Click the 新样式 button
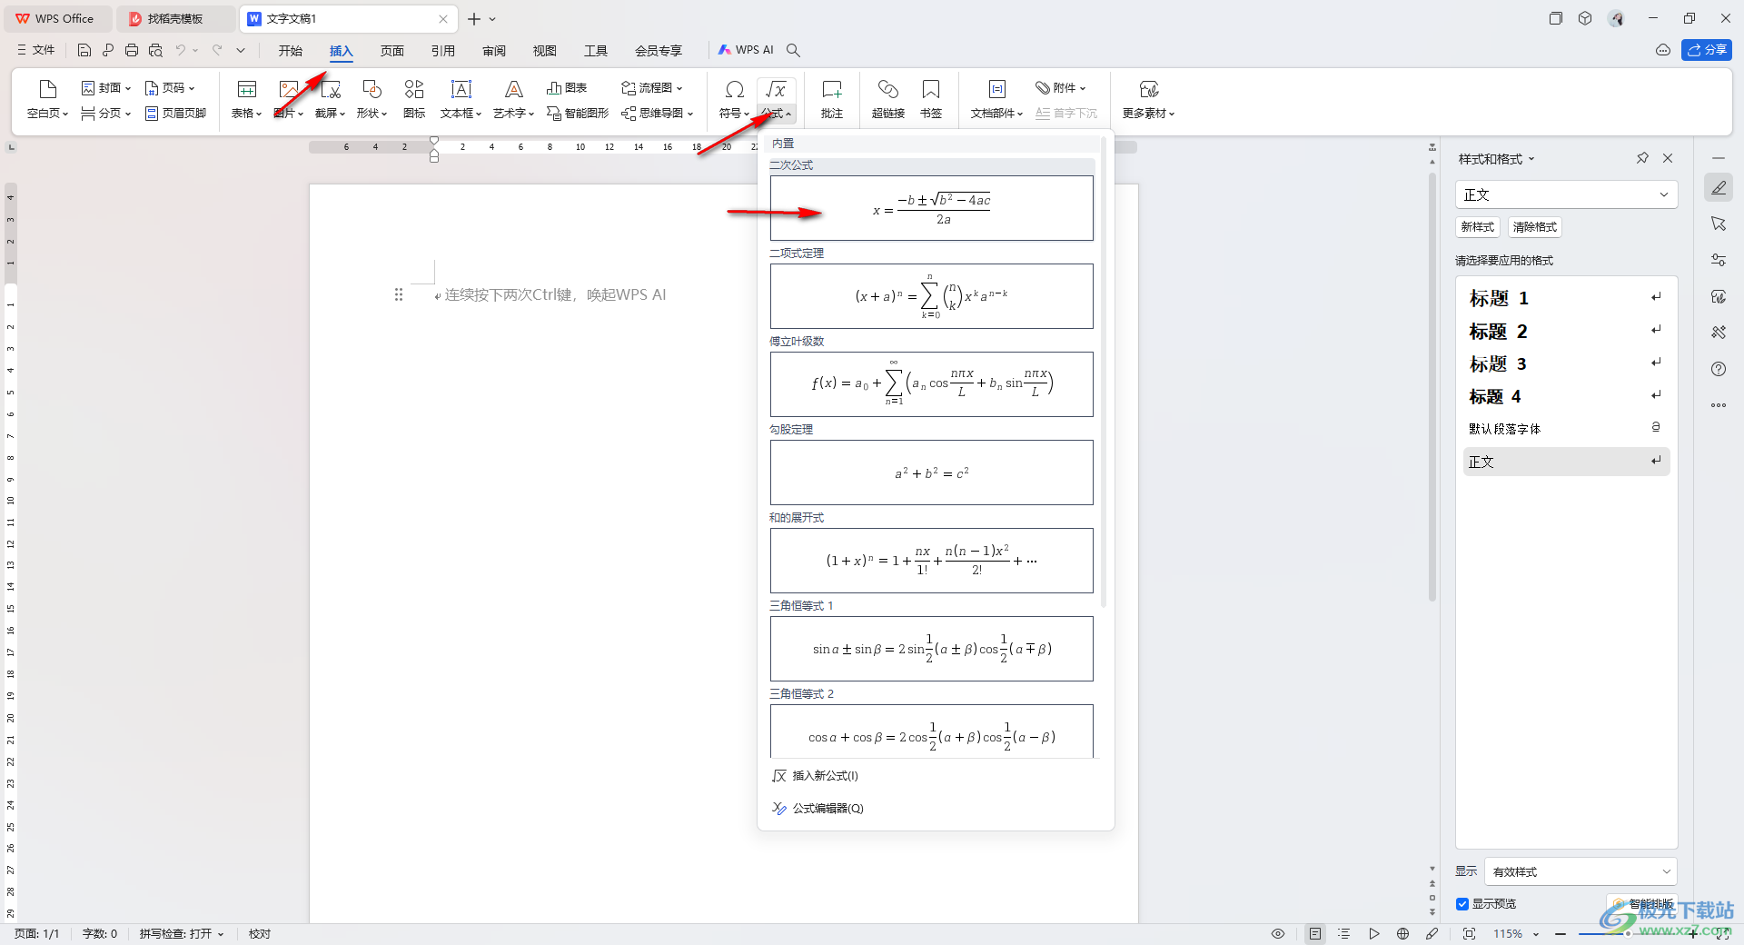The height and width of the screenshot is (945, 1744). click(1477, 227)
